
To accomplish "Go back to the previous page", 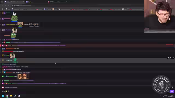I will [x=2, y=6].
